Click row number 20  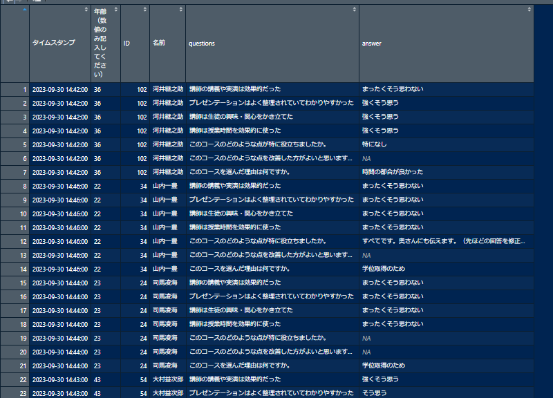(24, 352)
